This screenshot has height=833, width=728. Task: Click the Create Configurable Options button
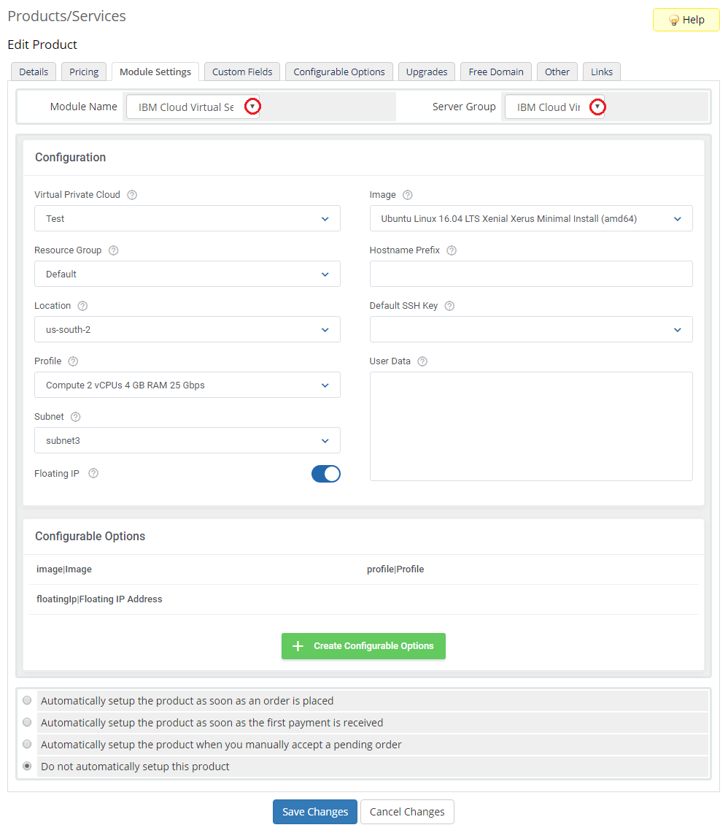pos(363,646)
